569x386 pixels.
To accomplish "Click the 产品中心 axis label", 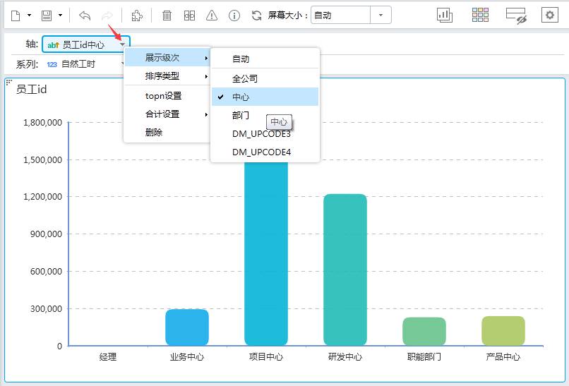I will click(503, 357).
